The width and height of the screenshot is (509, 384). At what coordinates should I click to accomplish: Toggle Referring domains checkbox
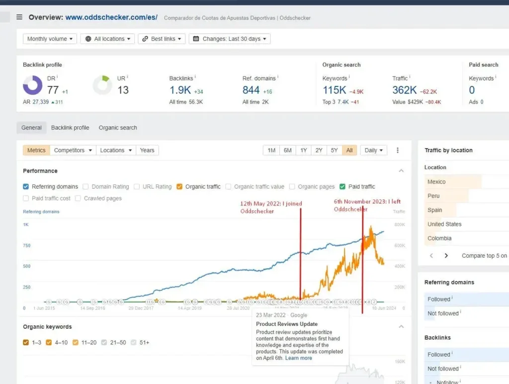click(26, 187)
